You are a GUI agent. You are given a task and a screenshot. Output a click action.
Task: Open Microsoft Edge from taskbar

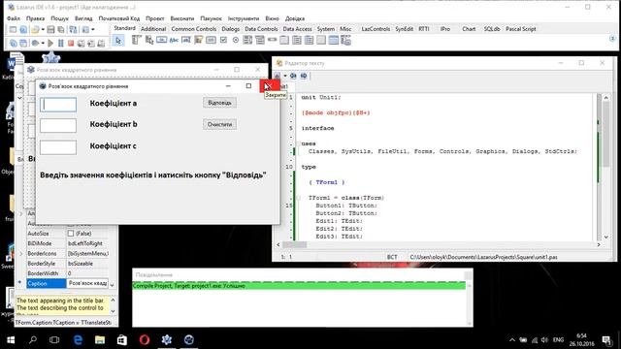pyautogui.click(x=78, y=340)
